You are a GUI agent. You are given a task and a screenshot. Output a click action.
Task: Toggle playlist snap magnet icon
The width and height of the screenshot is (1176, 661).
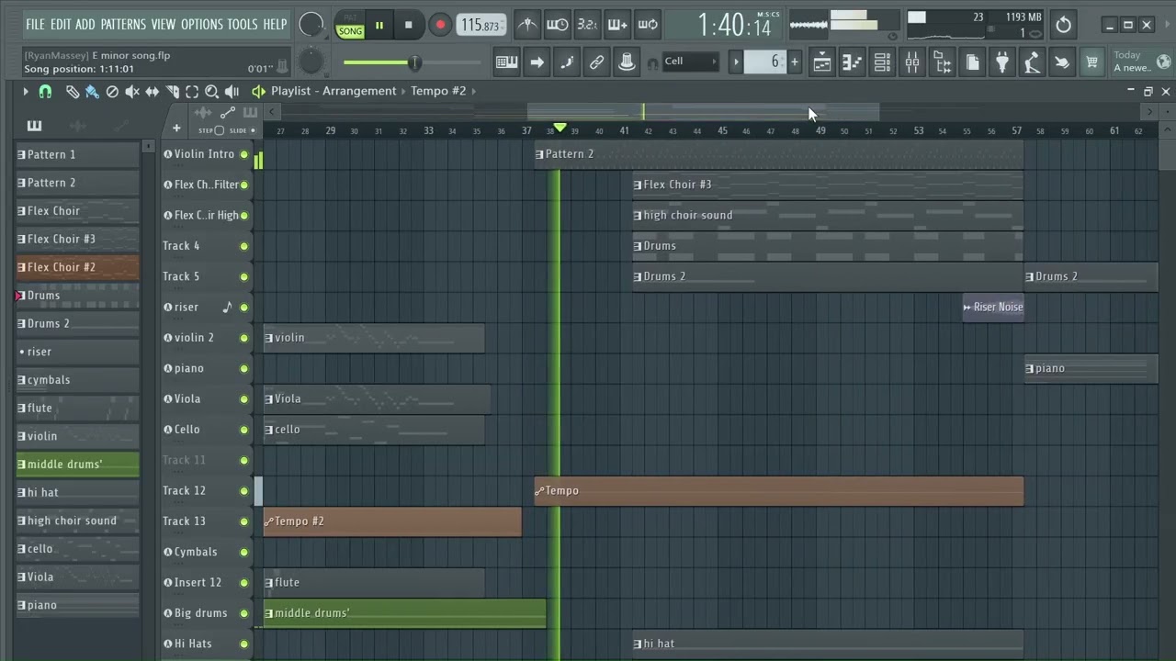[45, 92]
